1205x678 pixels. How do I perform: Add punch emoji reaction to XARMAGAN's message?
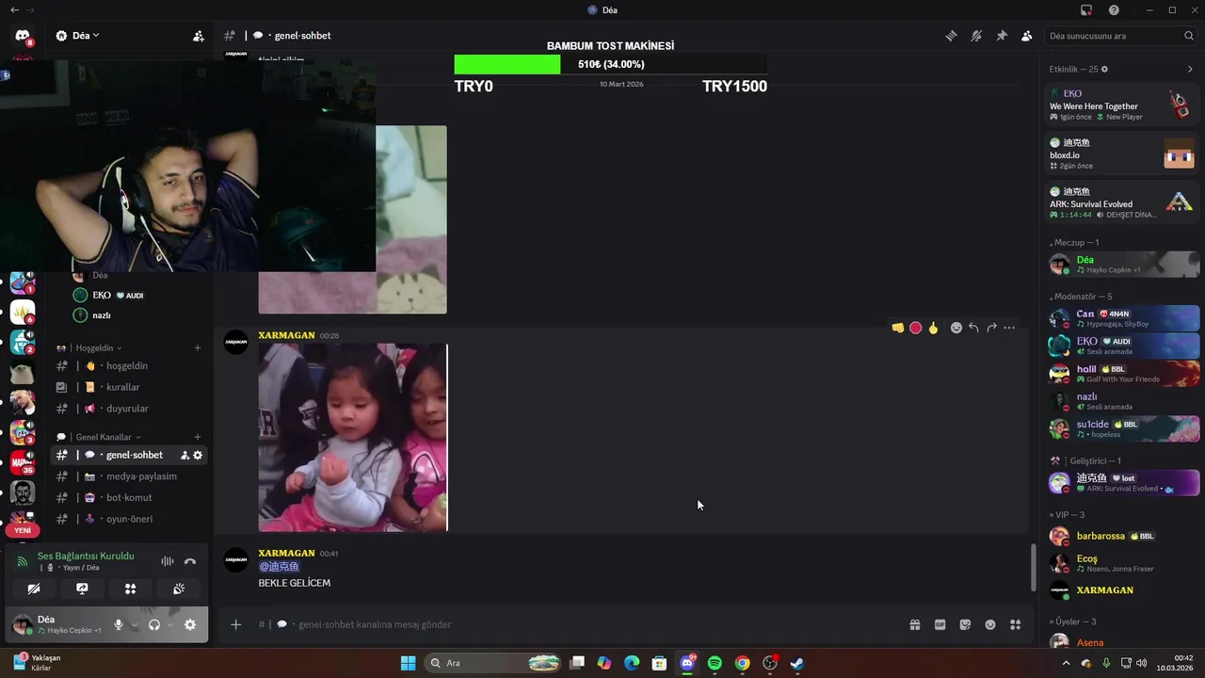point(898,328)
